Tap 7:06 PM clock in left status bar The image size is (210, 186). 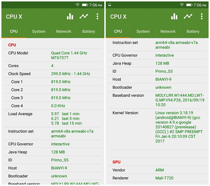coord(96,5)
